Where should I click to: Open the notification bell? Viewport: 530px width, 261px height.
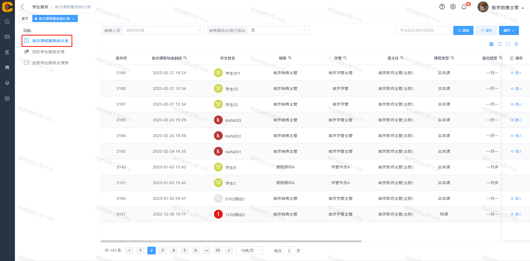pyautogui.click(x=464, y=7)
